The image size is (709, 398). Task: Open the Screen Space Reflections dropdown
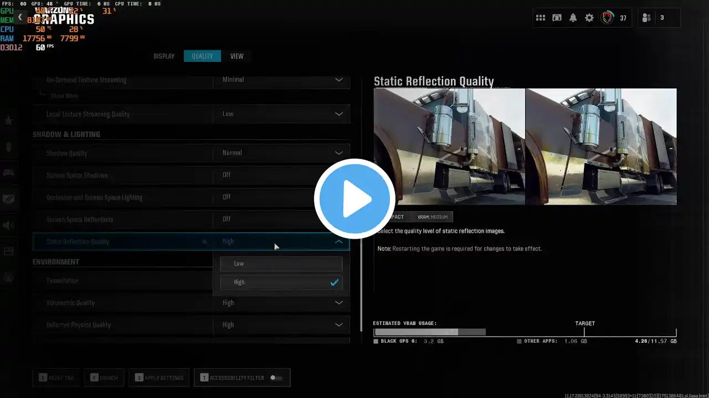(x=281, y=219)
